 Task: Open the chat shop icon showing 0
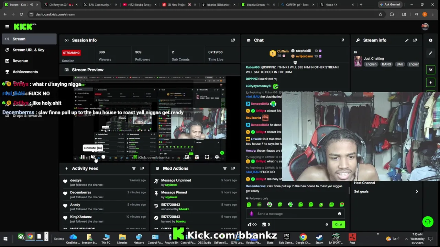266,224
